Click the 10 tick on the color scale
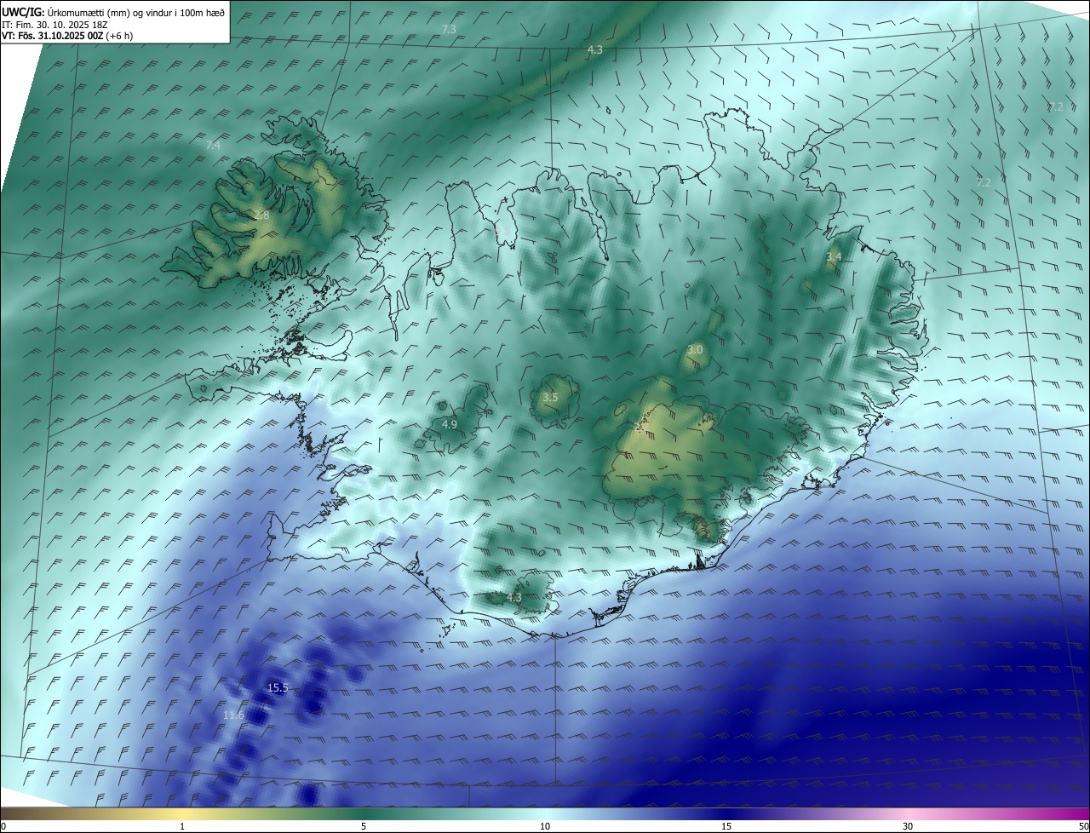The width and height of the screenshot is (1090, 833). point(545,826)
